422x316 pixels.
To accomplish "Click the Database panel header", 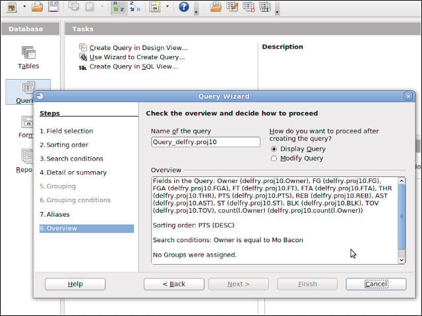I will click(30, 29).
